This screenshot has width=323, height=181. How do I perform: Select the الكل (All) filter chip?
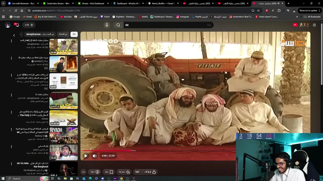(x=74, y=34)
